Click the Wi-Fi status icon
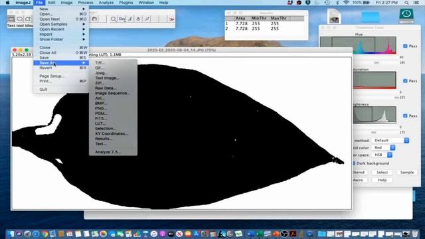The width and height of the screenshot is (425, 239). tap(346, 3)
